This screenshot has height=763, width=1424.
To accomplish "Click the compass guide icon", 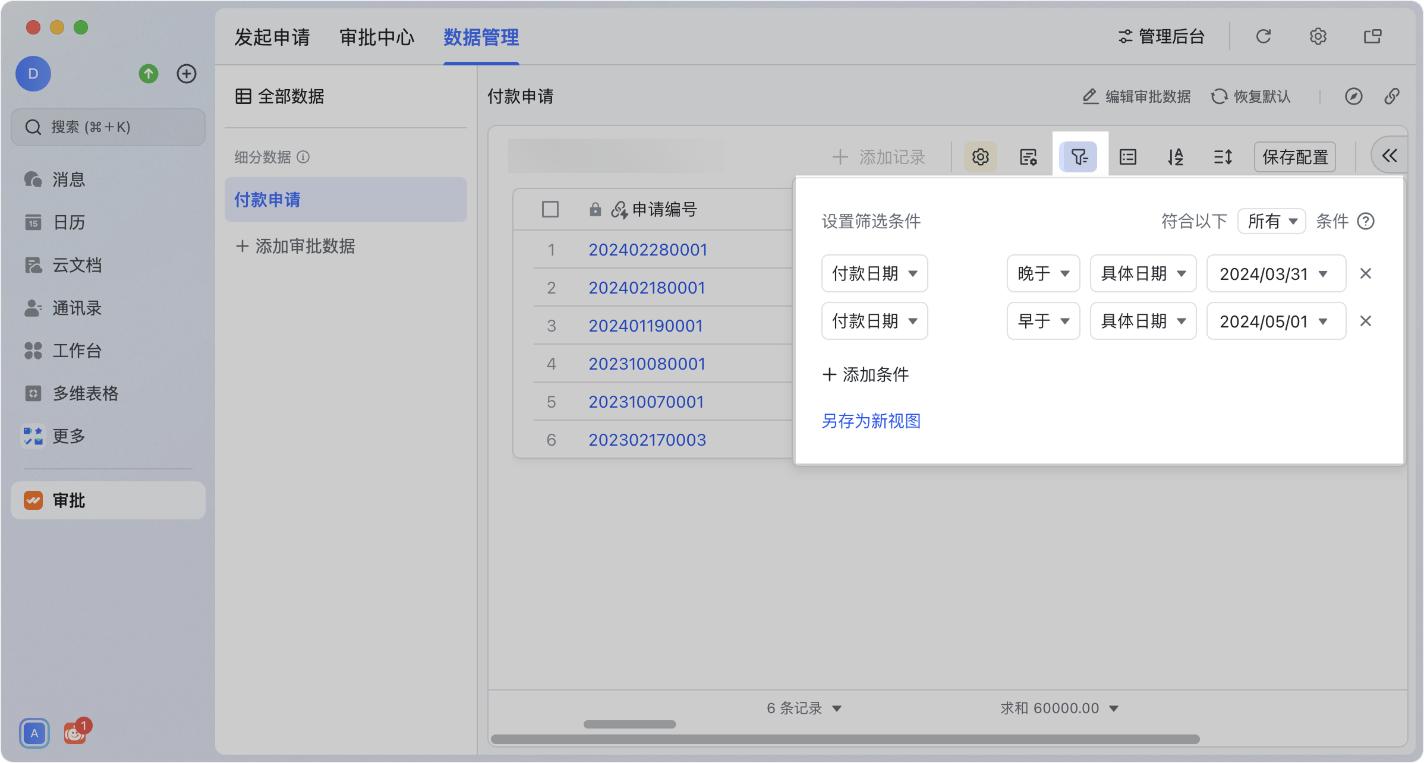I will [1353, 96].
